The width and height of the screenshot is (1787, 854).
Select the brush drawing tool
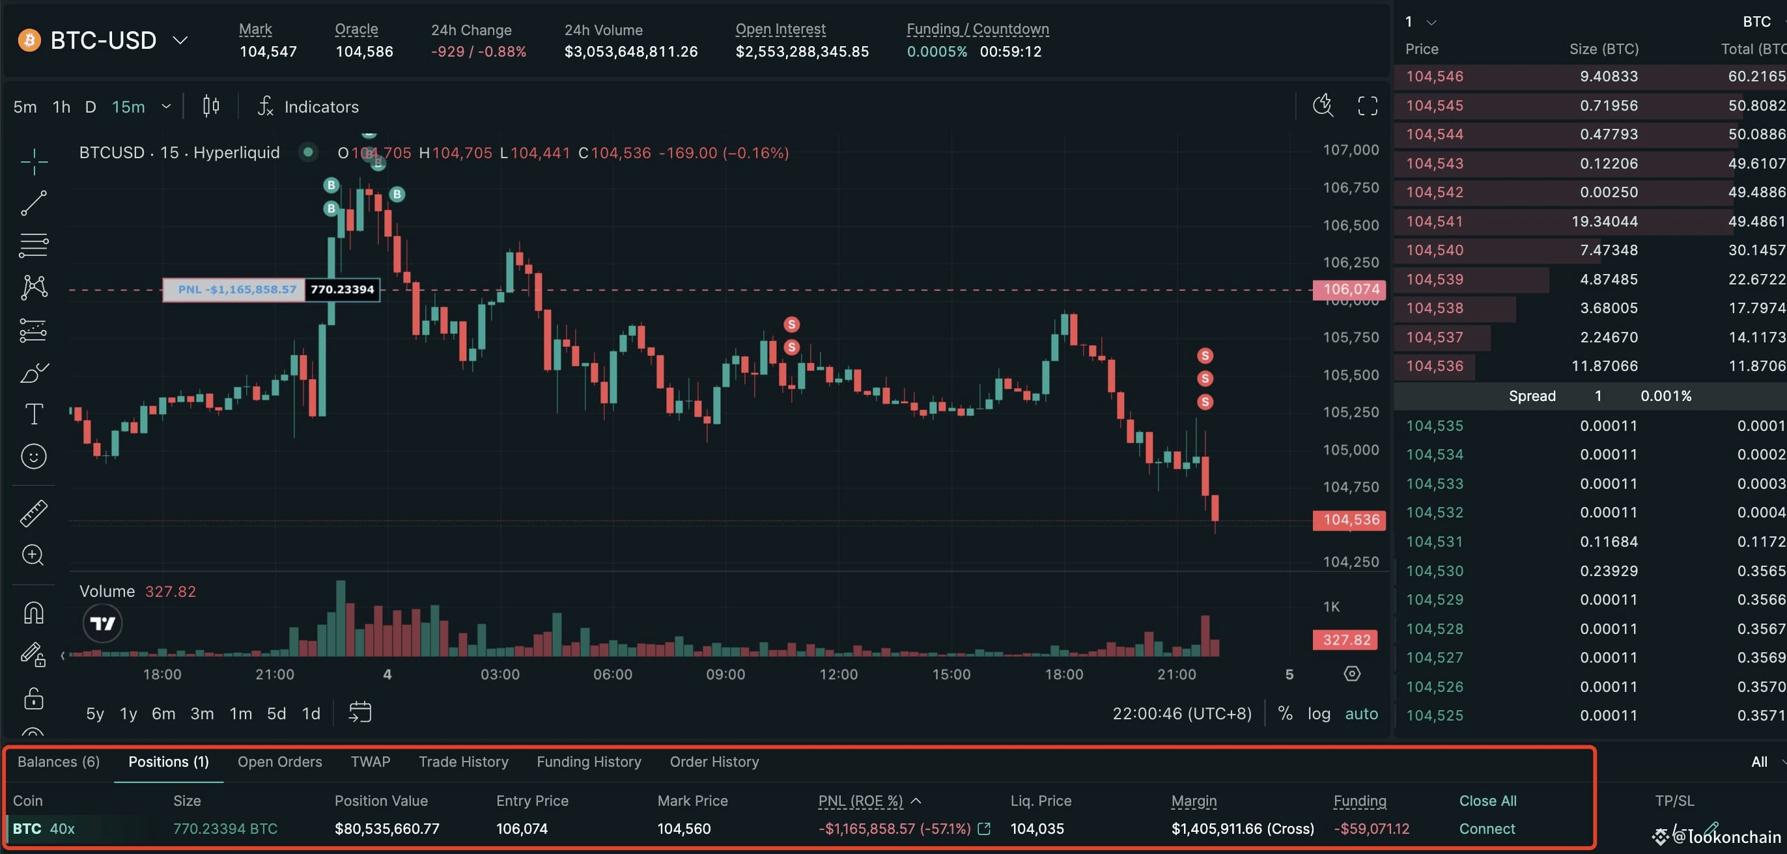point(34,373)
